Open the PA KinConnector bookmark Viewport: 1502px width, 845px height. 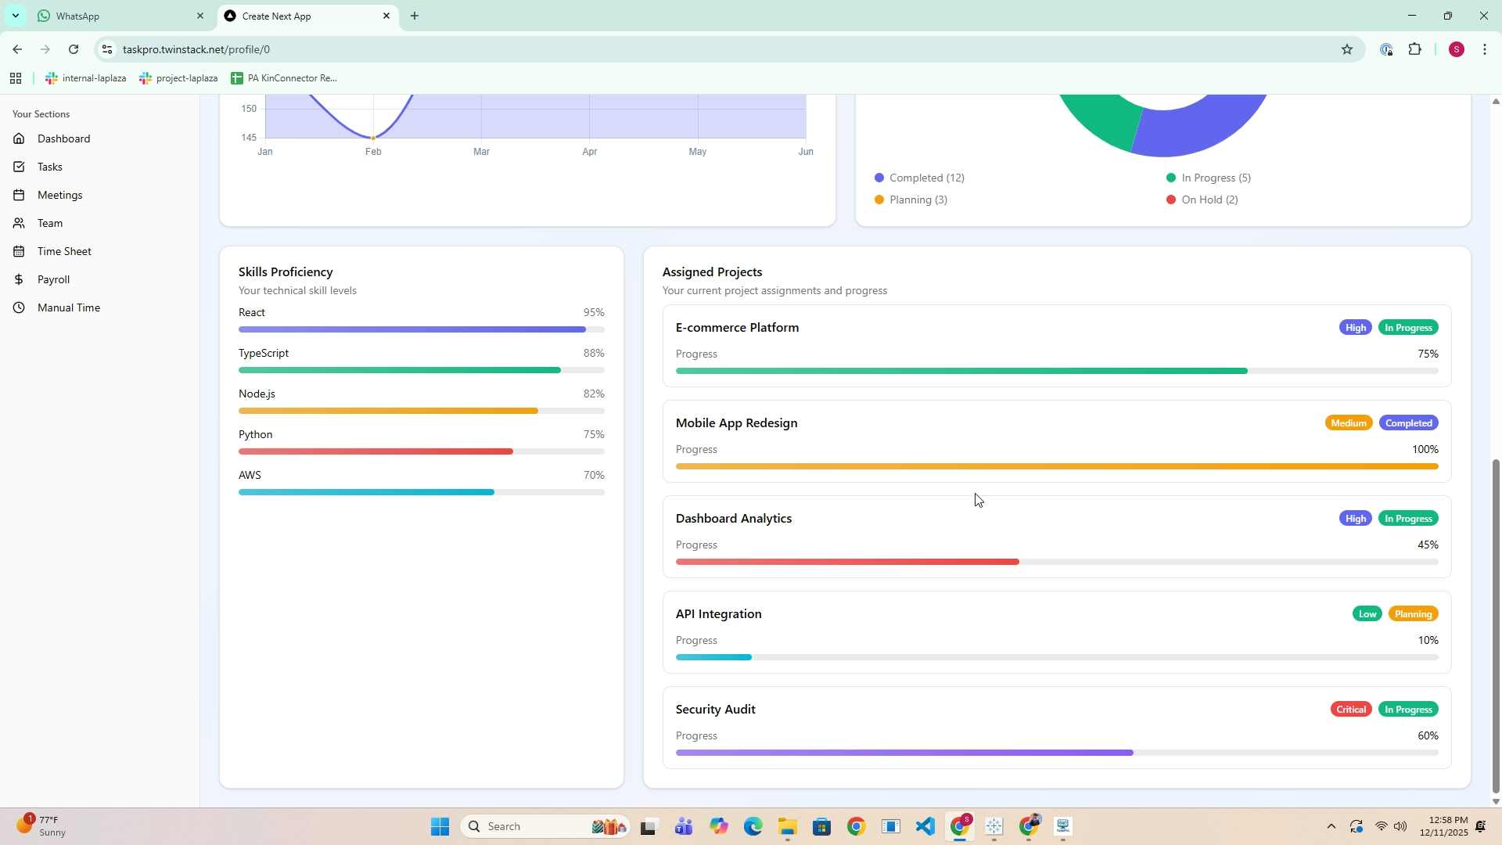point(284,78)
